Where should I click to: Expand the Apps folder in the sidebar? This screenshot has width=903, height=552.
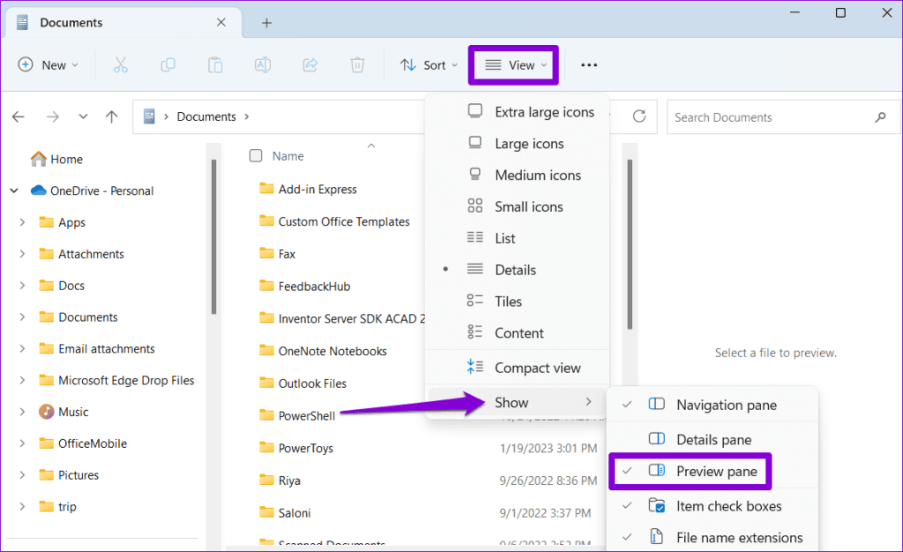[x=22, y=222]
